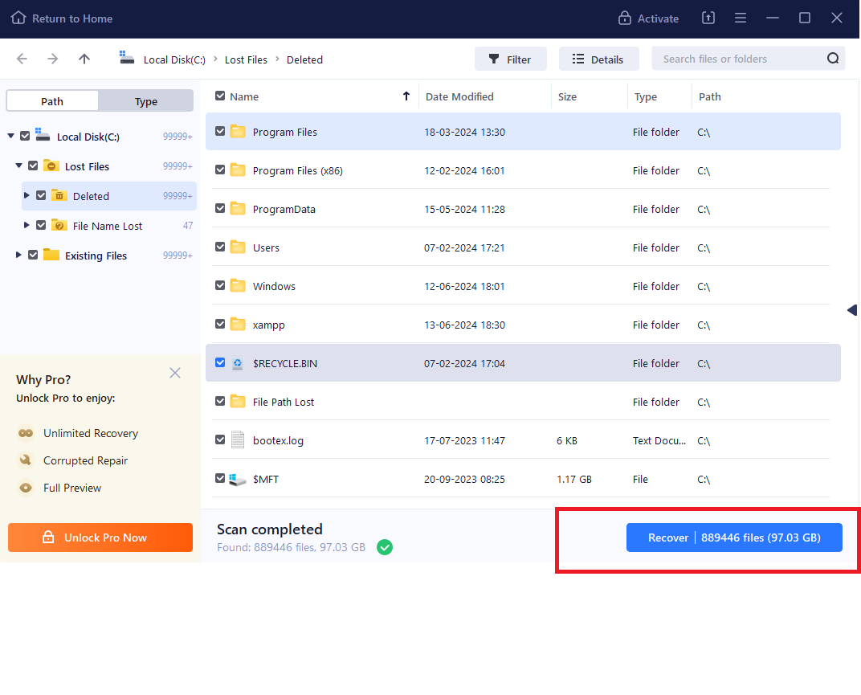Viewport: 861px width, 695px height.
Task: Click the Search files or folders field
Action: [747, 59]
